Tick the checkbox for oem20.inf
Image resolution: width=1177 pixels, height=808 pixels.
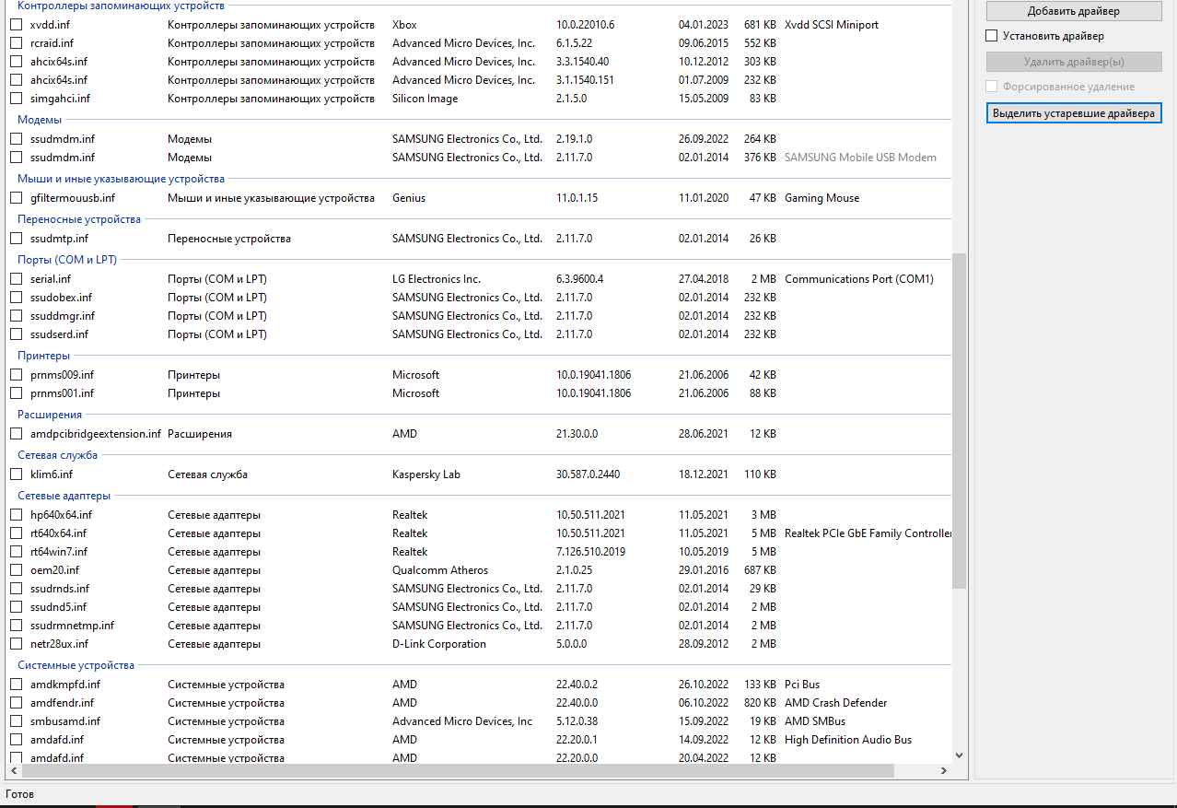(x=16, y=570)
